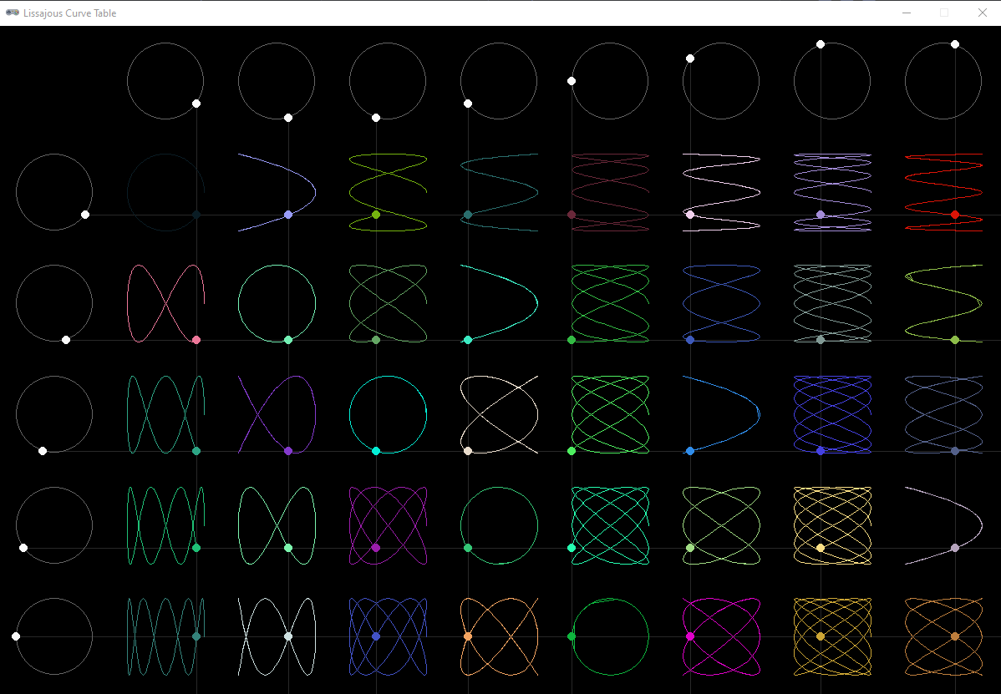Minimize the Lissajous Curve Table window
Viewport: 1001px width, 694px height.
point(906,13)
